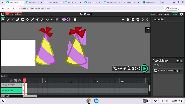This screenshot has width=185, height=104.
Task: Click the paste icon in the toolbar
Action: pos(138,19)
